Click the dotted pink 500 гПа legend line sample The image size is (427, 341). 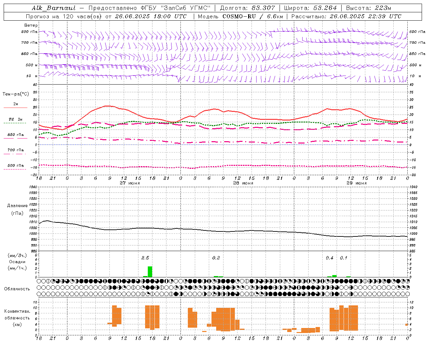click(x=15, y=169)
